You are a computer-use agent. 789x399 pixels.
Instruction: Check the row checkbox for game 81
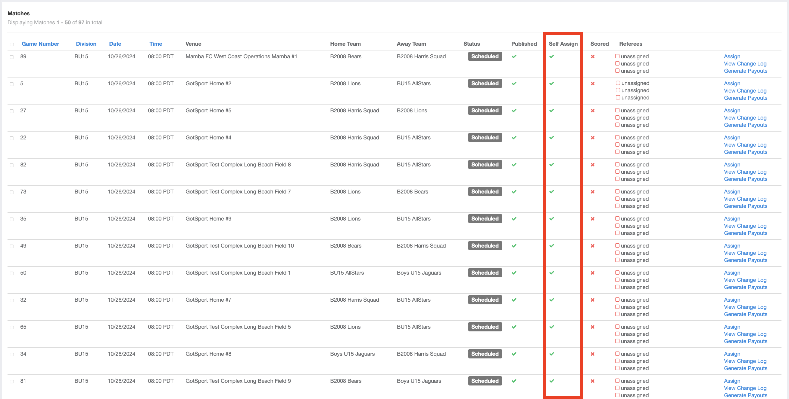[x=12, y=382]
